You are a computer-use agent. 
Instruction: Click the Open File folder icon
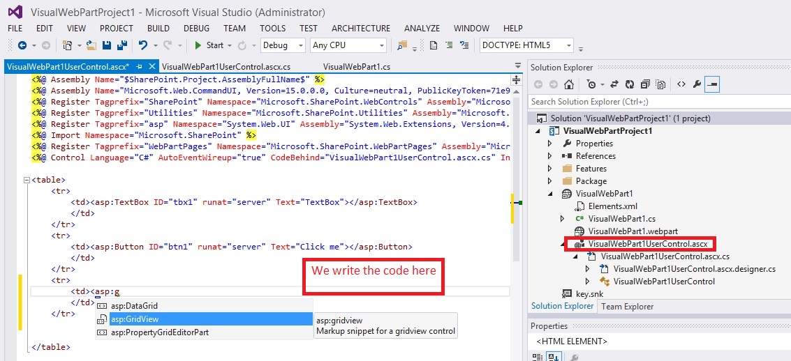tap(91, 45)
